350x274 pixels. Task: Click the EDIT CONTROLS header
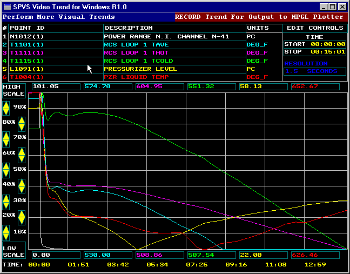click(315, 28)
